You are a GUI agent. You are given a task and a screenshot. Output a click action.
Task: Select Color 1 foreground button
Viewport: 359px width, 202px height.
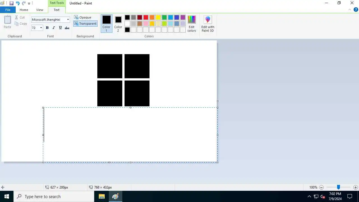[x=107, y=24]
